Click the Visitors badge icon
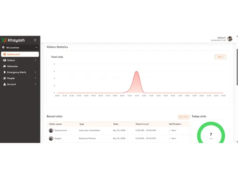 coord(5,60)
